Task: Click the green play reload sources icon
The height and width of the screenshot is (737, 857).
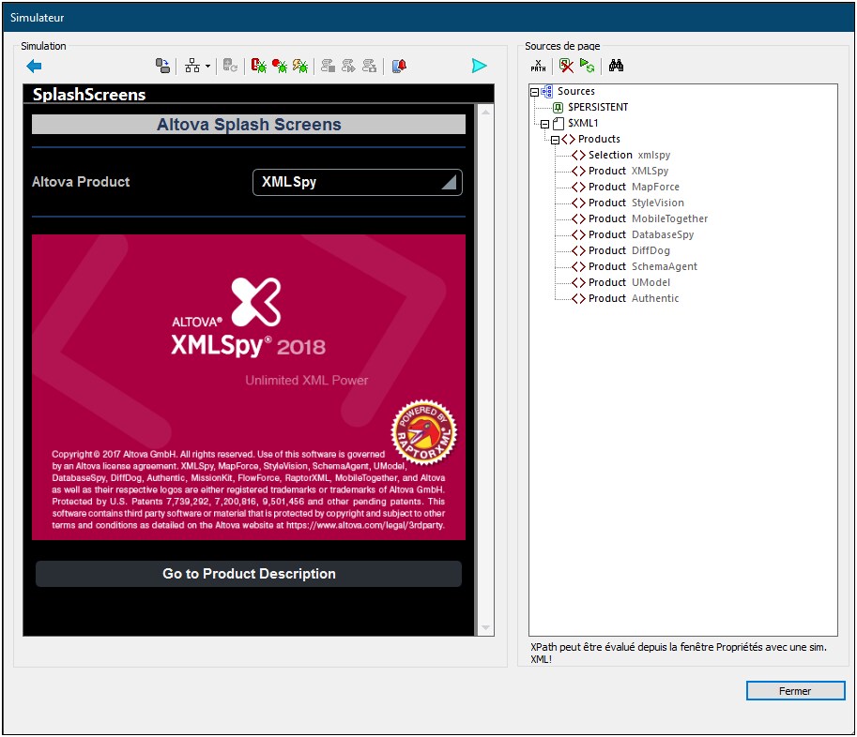Action: pyautogui.click(x=587, y=66)
